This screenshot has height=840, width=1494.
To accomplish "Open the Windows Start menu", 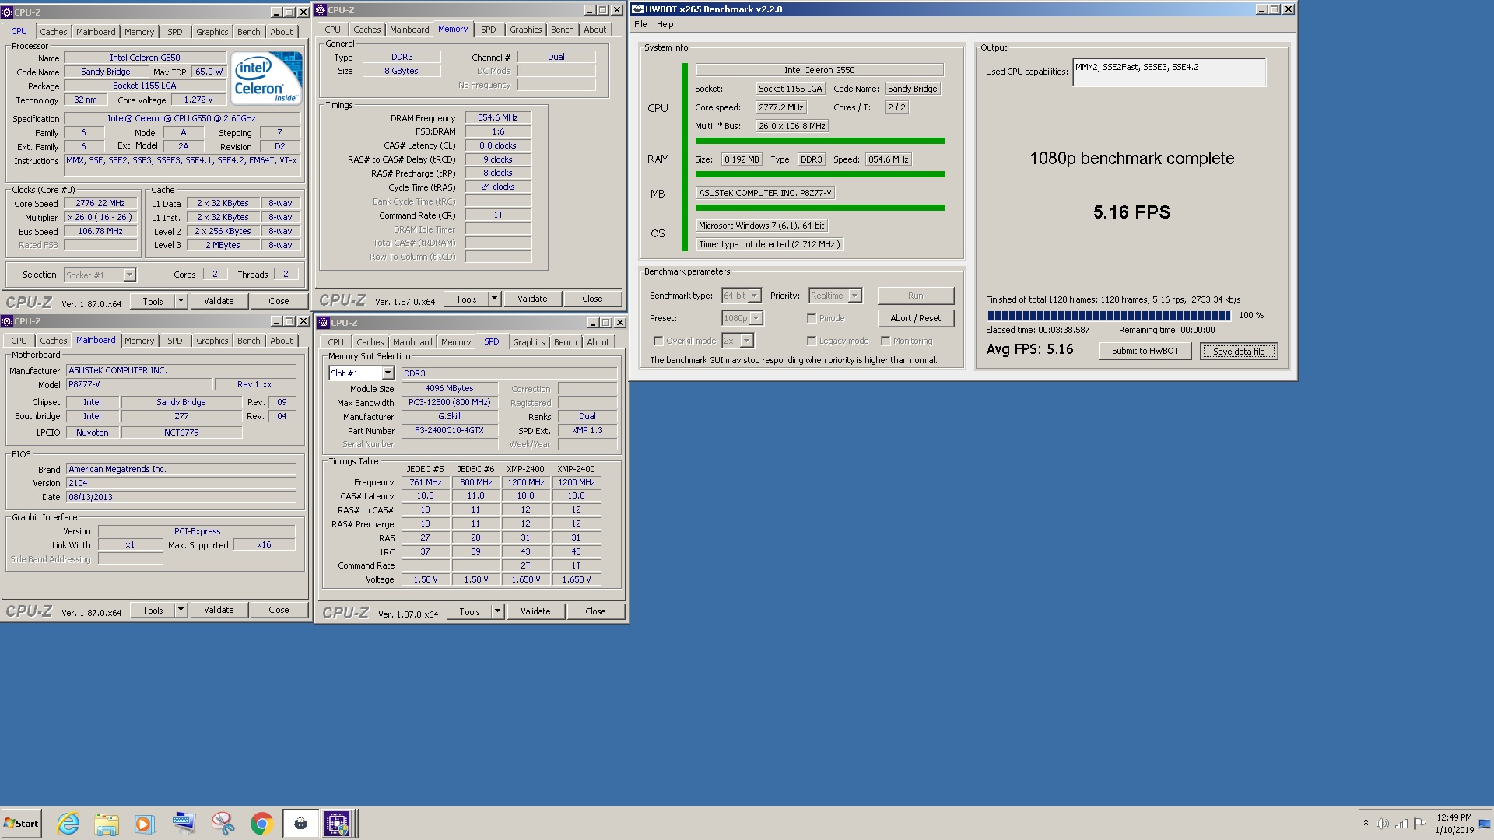I will point(21,824).
